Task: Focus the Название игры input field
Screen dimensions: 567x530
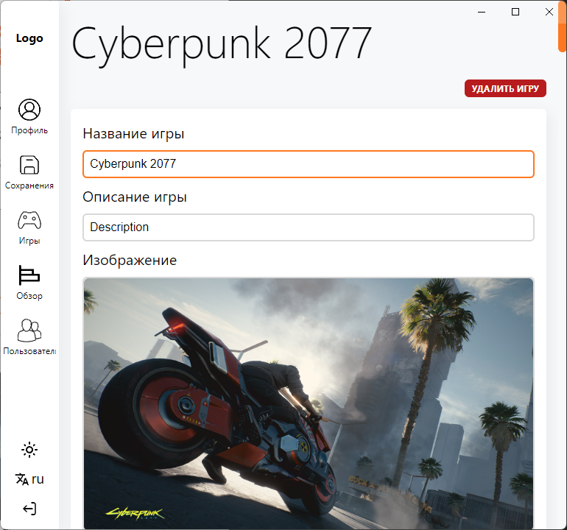Action: tap(308, 164)
